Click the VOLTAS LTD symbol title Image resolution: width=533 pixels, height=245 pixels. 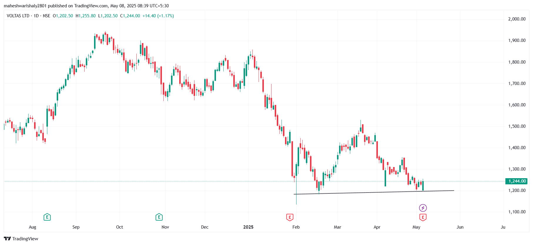click(x=18, y=16)
